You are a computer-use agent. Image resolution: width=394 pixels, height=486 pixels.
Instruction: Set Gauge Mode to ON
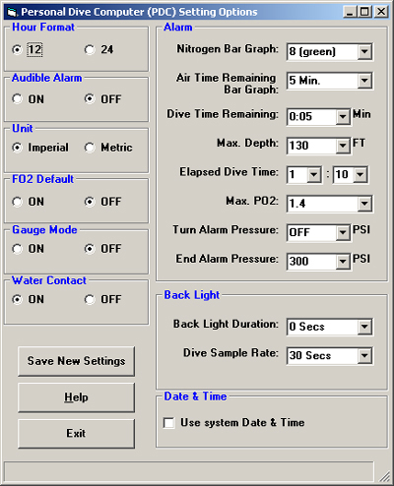click(17, 249)
